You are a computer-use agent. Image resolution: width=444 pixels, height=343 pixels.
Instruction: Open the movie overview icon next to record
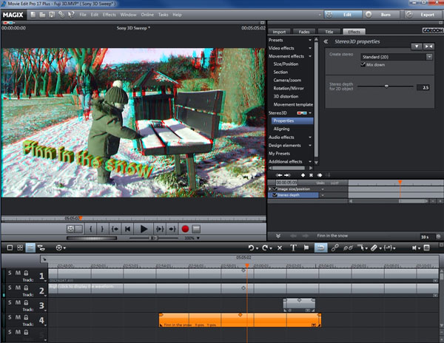click(x=196, y=228)
